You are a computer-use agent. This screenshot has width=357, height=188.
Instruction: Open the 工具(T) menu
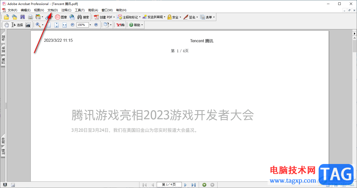click(80, 10)
